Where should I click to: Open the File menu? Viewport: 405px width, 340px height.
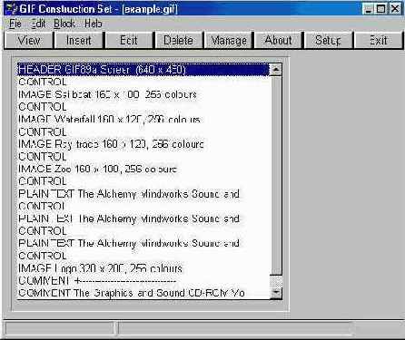click(15, 24)
